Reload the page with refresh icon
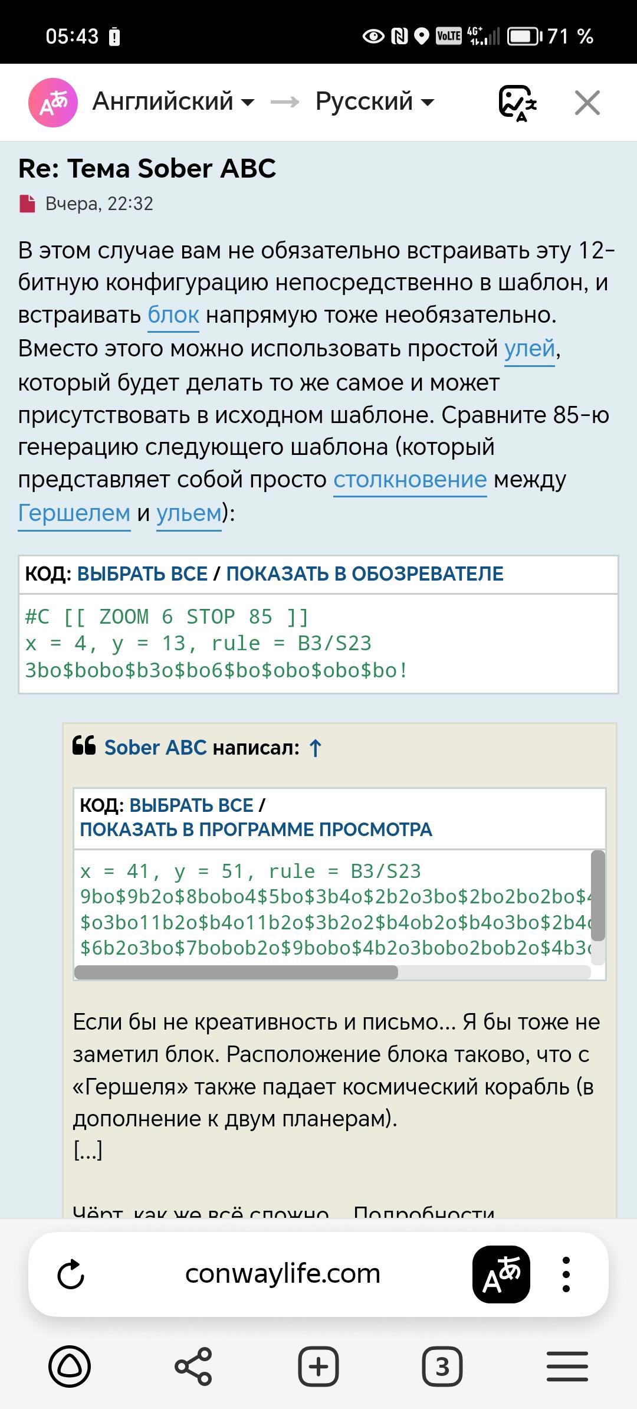The height and width of the screenshot is (1409, 637). pyautogui.click(x=71, y=1274)
